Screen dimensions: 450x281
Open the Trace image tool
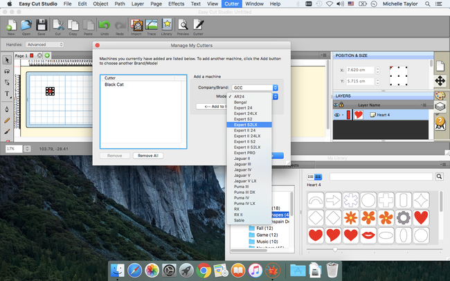coord(152,26)
